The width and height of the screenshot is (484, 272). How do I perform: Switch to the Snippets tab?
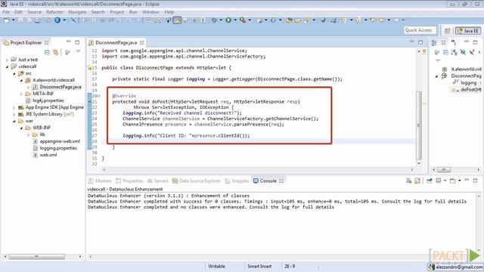[237, 181]
